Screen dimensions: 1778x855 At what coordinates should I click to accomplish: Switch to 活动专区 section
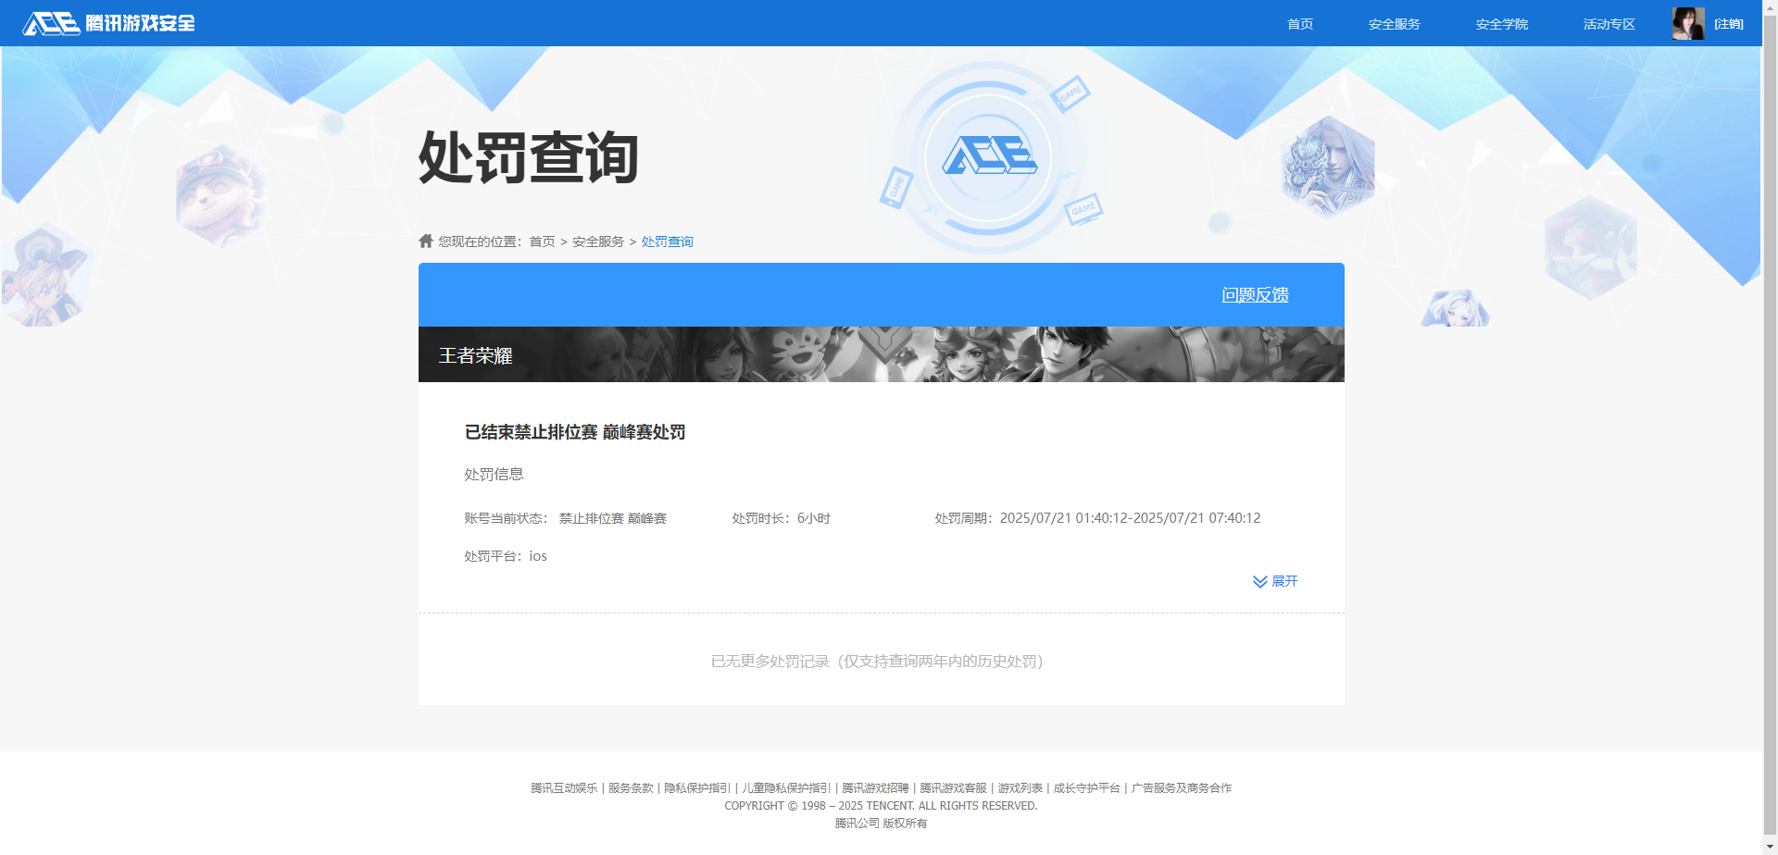pyautogui.click(x=1609, y=23)
